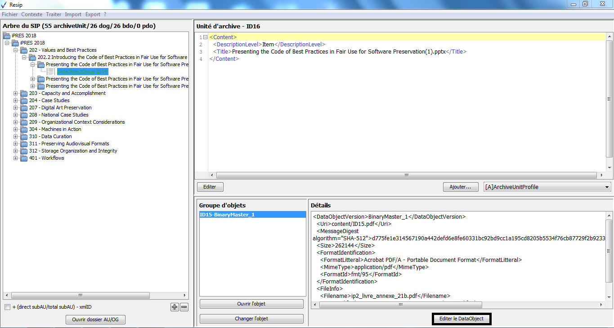Click folder icon of 401 - Workflows
614x328 pixels.
click(24, 158)
